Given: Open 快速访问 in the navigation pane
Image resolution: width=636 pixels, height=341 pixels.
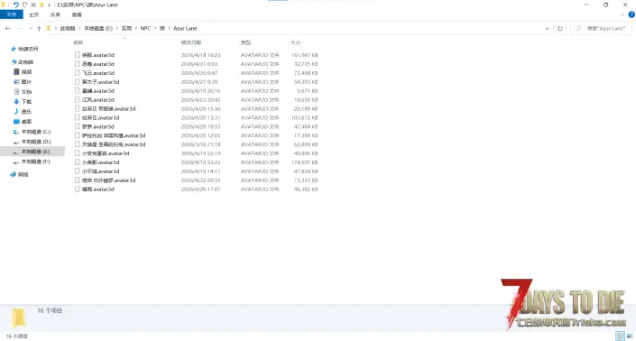Looking at the screenshot, I should 24,49.
